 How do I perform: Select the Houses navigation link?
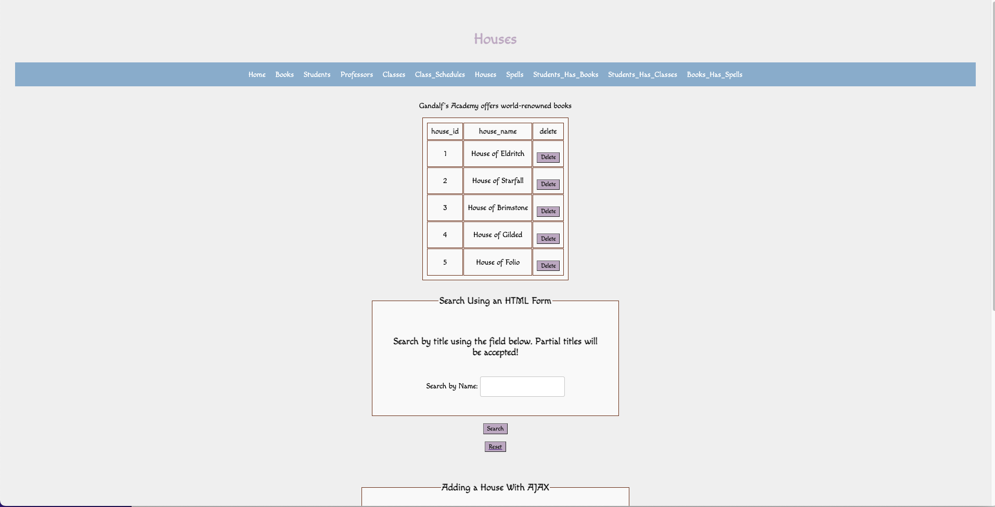485,74
